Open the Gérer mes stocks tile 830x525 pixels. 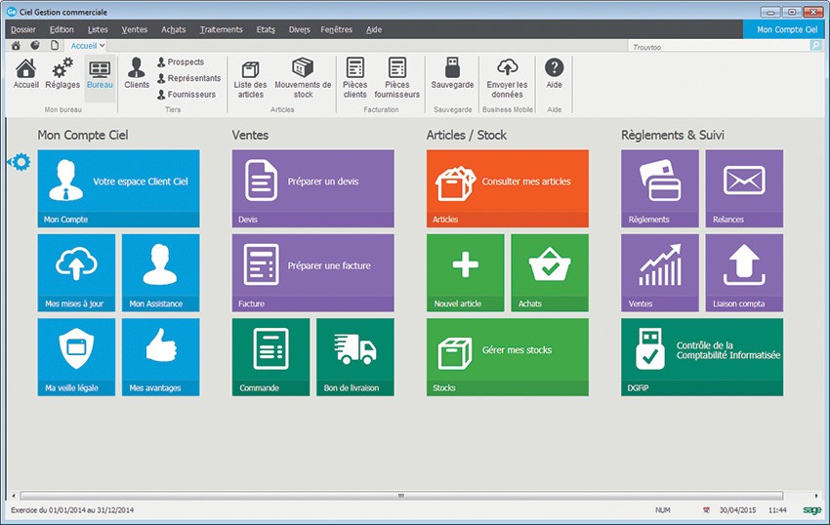508,356
